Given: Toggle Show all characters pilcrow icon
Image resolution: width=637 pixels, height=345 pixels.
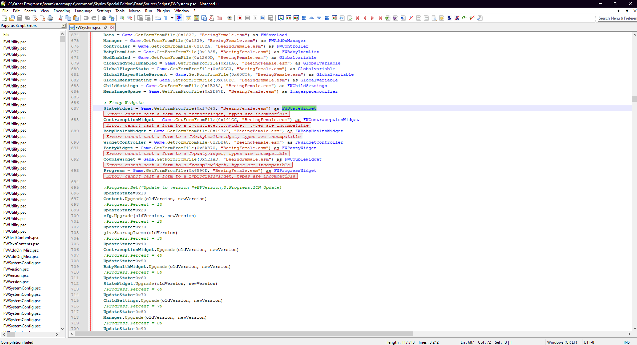Looking at the screenshot, I should pyautogui.click(x=166, y=18).
